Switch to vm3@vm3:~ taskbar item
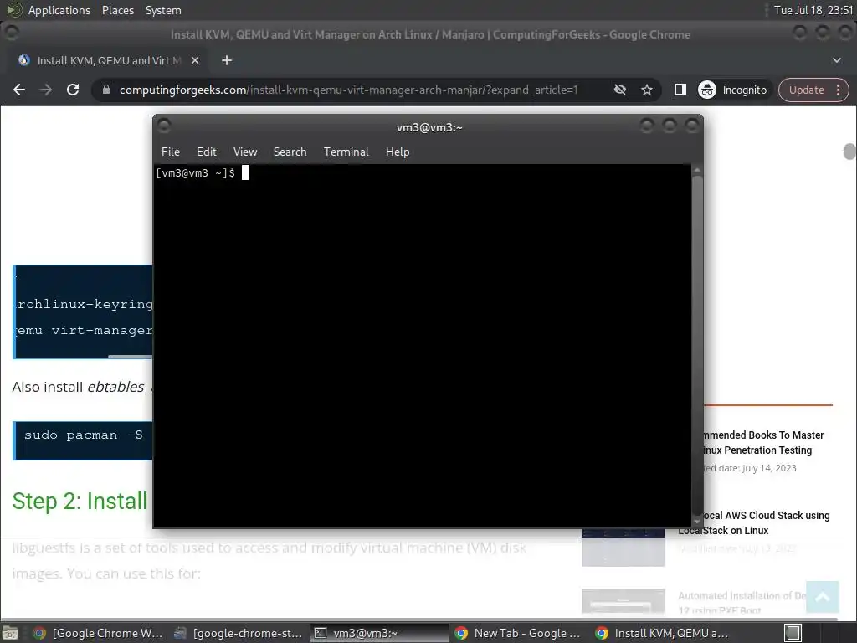This screenshot has width=857, height=643. [x=380, y=633]
